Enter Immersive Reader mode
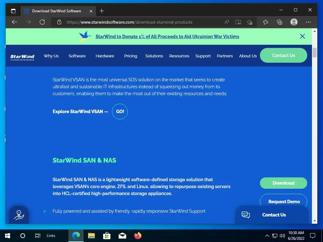Viewport: 323px width, 242px height. tap(238, 22)
